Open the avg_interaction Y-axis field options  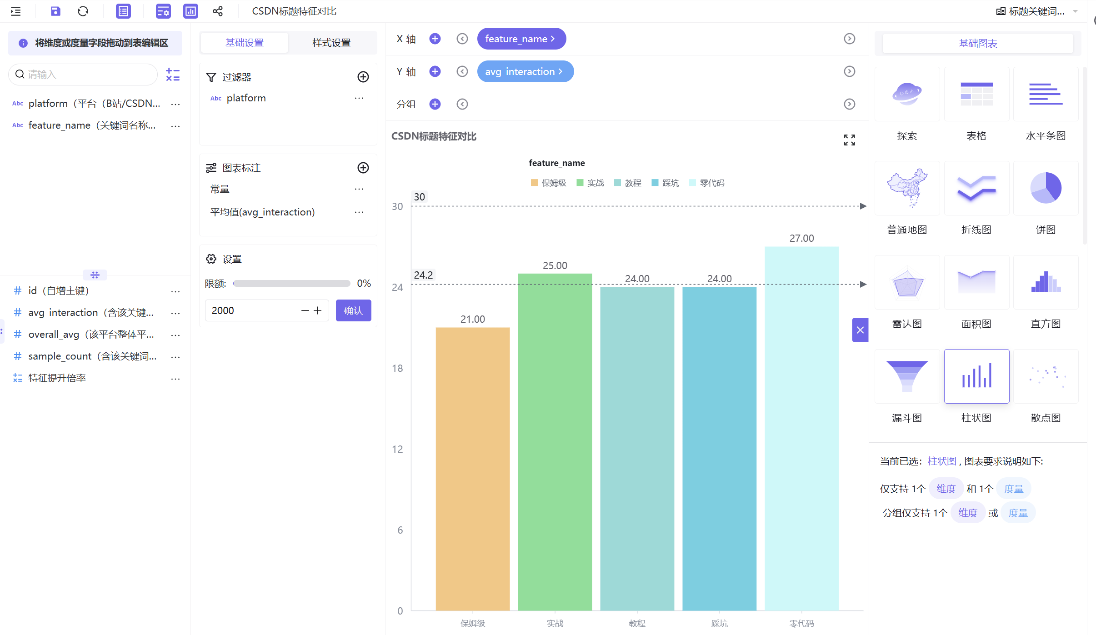(x=525, y=71)
